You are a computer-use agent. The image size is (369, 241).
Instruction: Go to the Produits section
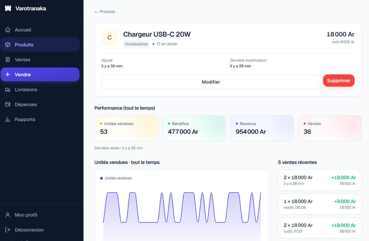(x=40, y=45)
